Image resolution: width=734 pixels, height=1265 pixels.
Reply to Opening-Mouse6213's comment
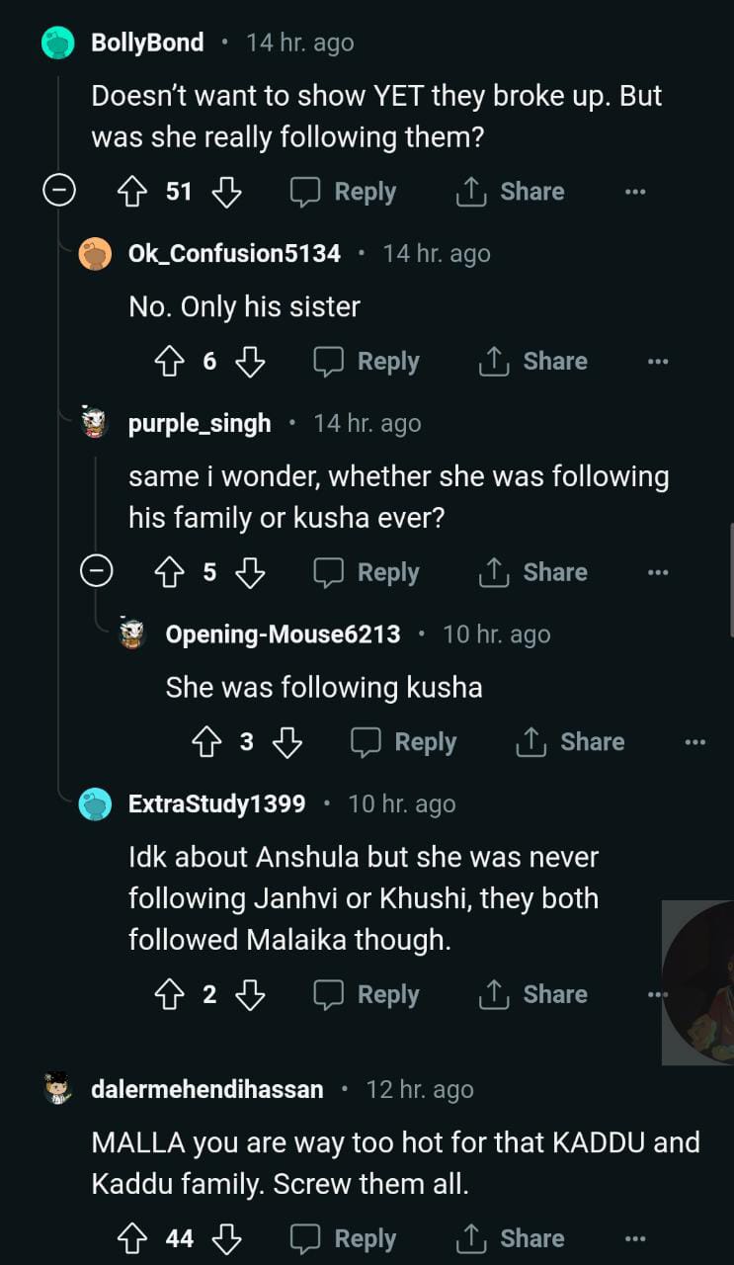(404, 742)
